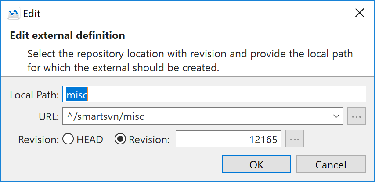Click the "Edit" window title text
The width and height of the screenshot is (375, 182).
[32, 14]
